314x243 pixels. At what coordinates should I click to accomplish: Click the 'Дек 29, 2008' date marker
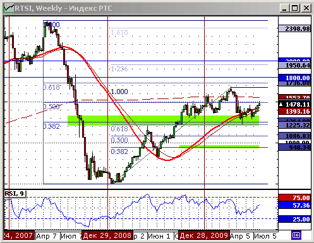pyautogui.click(x=107, y=235)
